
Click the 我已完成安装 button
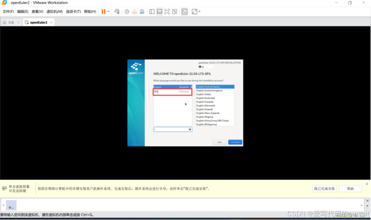(325, 189)
